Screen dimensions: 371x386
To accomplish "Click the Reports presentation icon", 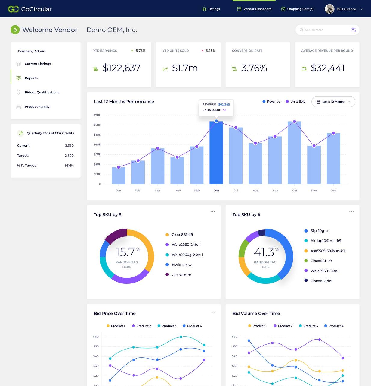I will (19, 78).
